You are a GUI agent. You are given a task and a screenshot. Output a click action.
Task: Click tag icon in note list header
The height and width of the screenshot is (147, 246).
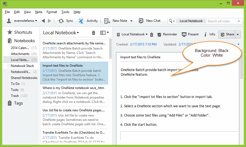(x=94, y=33)
